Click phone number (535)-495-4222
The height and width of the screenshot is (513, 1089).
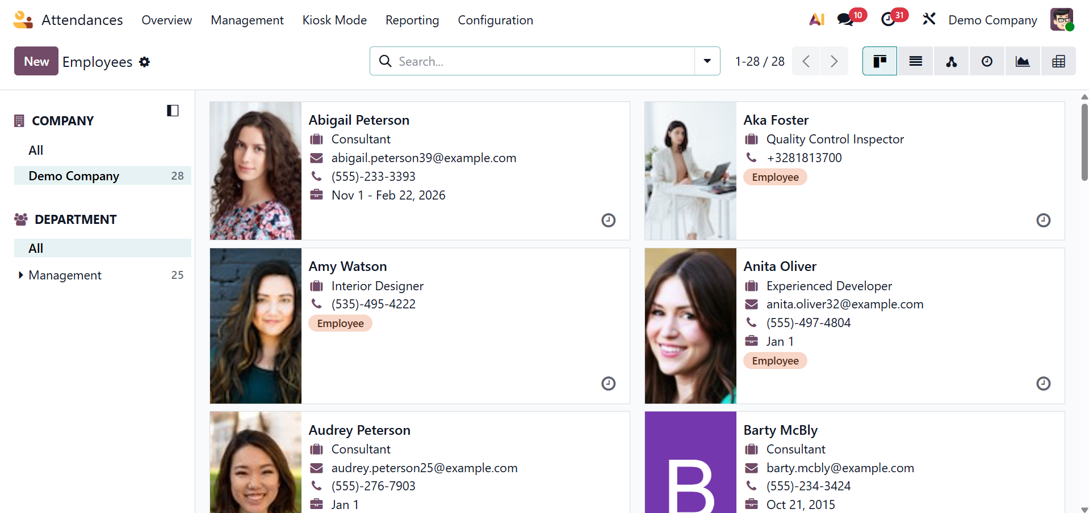(x=374, y=304)
